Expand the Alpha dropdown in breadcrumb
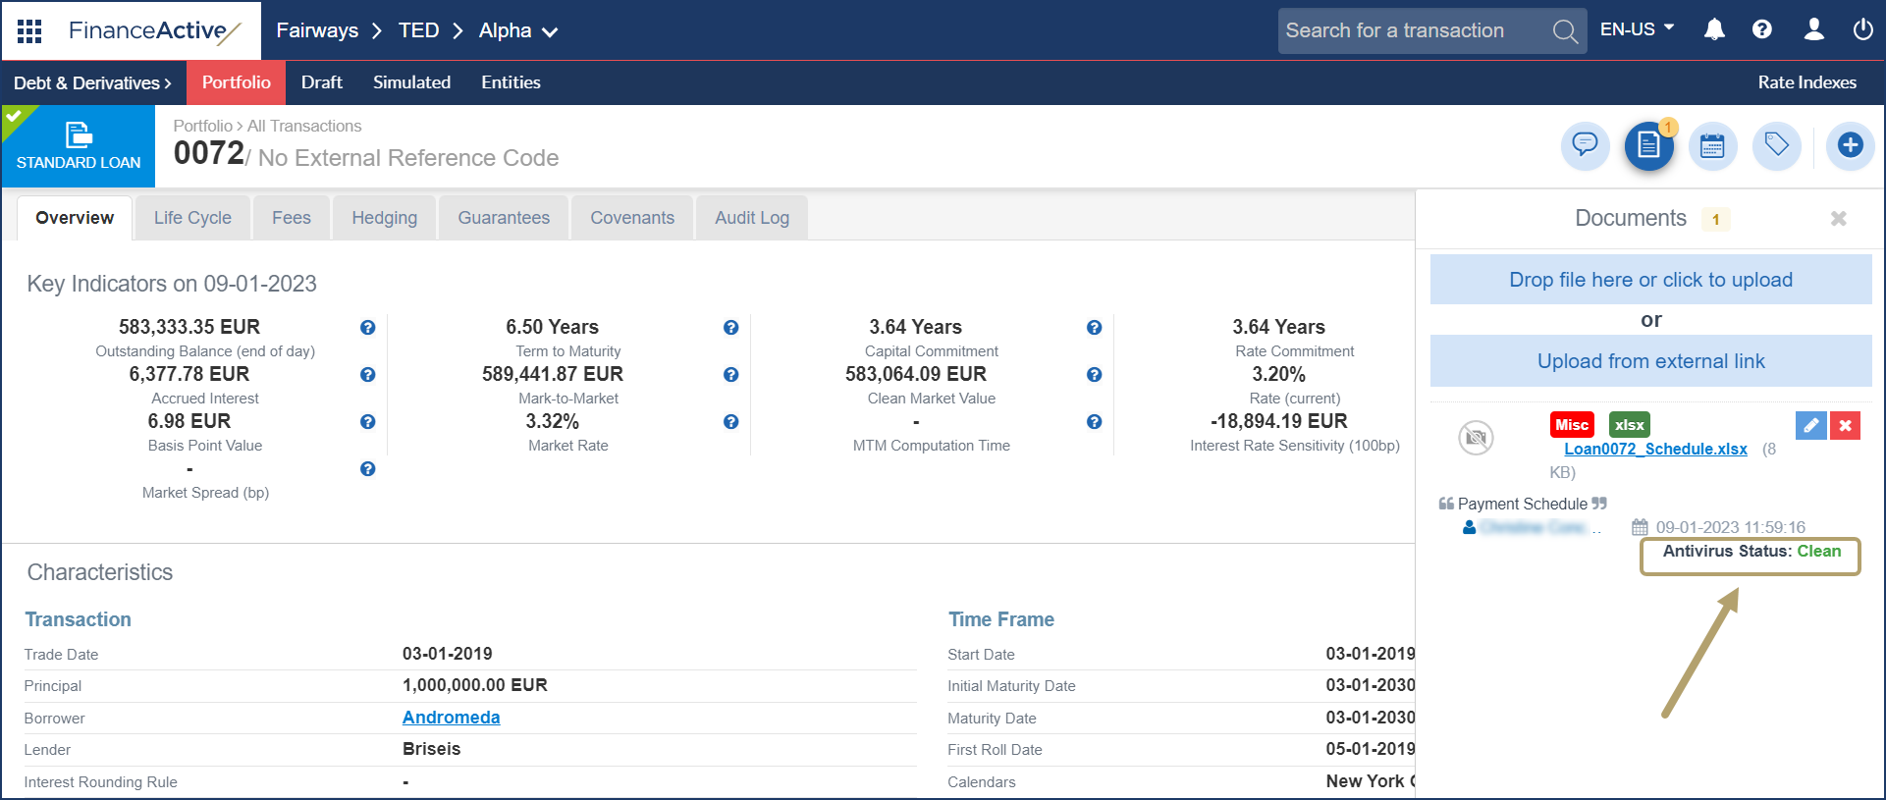This screenshot has width=1886, height=800. click(x=518, y=31)
